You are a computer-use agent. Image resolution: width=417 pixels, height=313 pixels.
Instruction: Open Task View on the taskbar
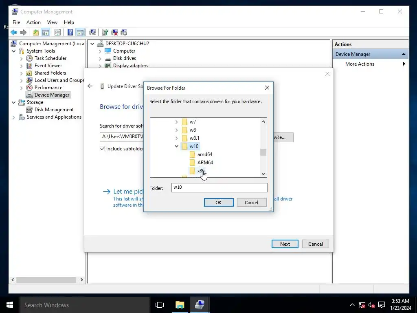tap(160, 305)
